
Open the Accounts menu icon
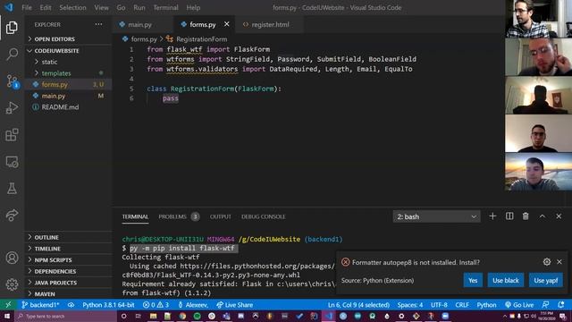point(12,258)
